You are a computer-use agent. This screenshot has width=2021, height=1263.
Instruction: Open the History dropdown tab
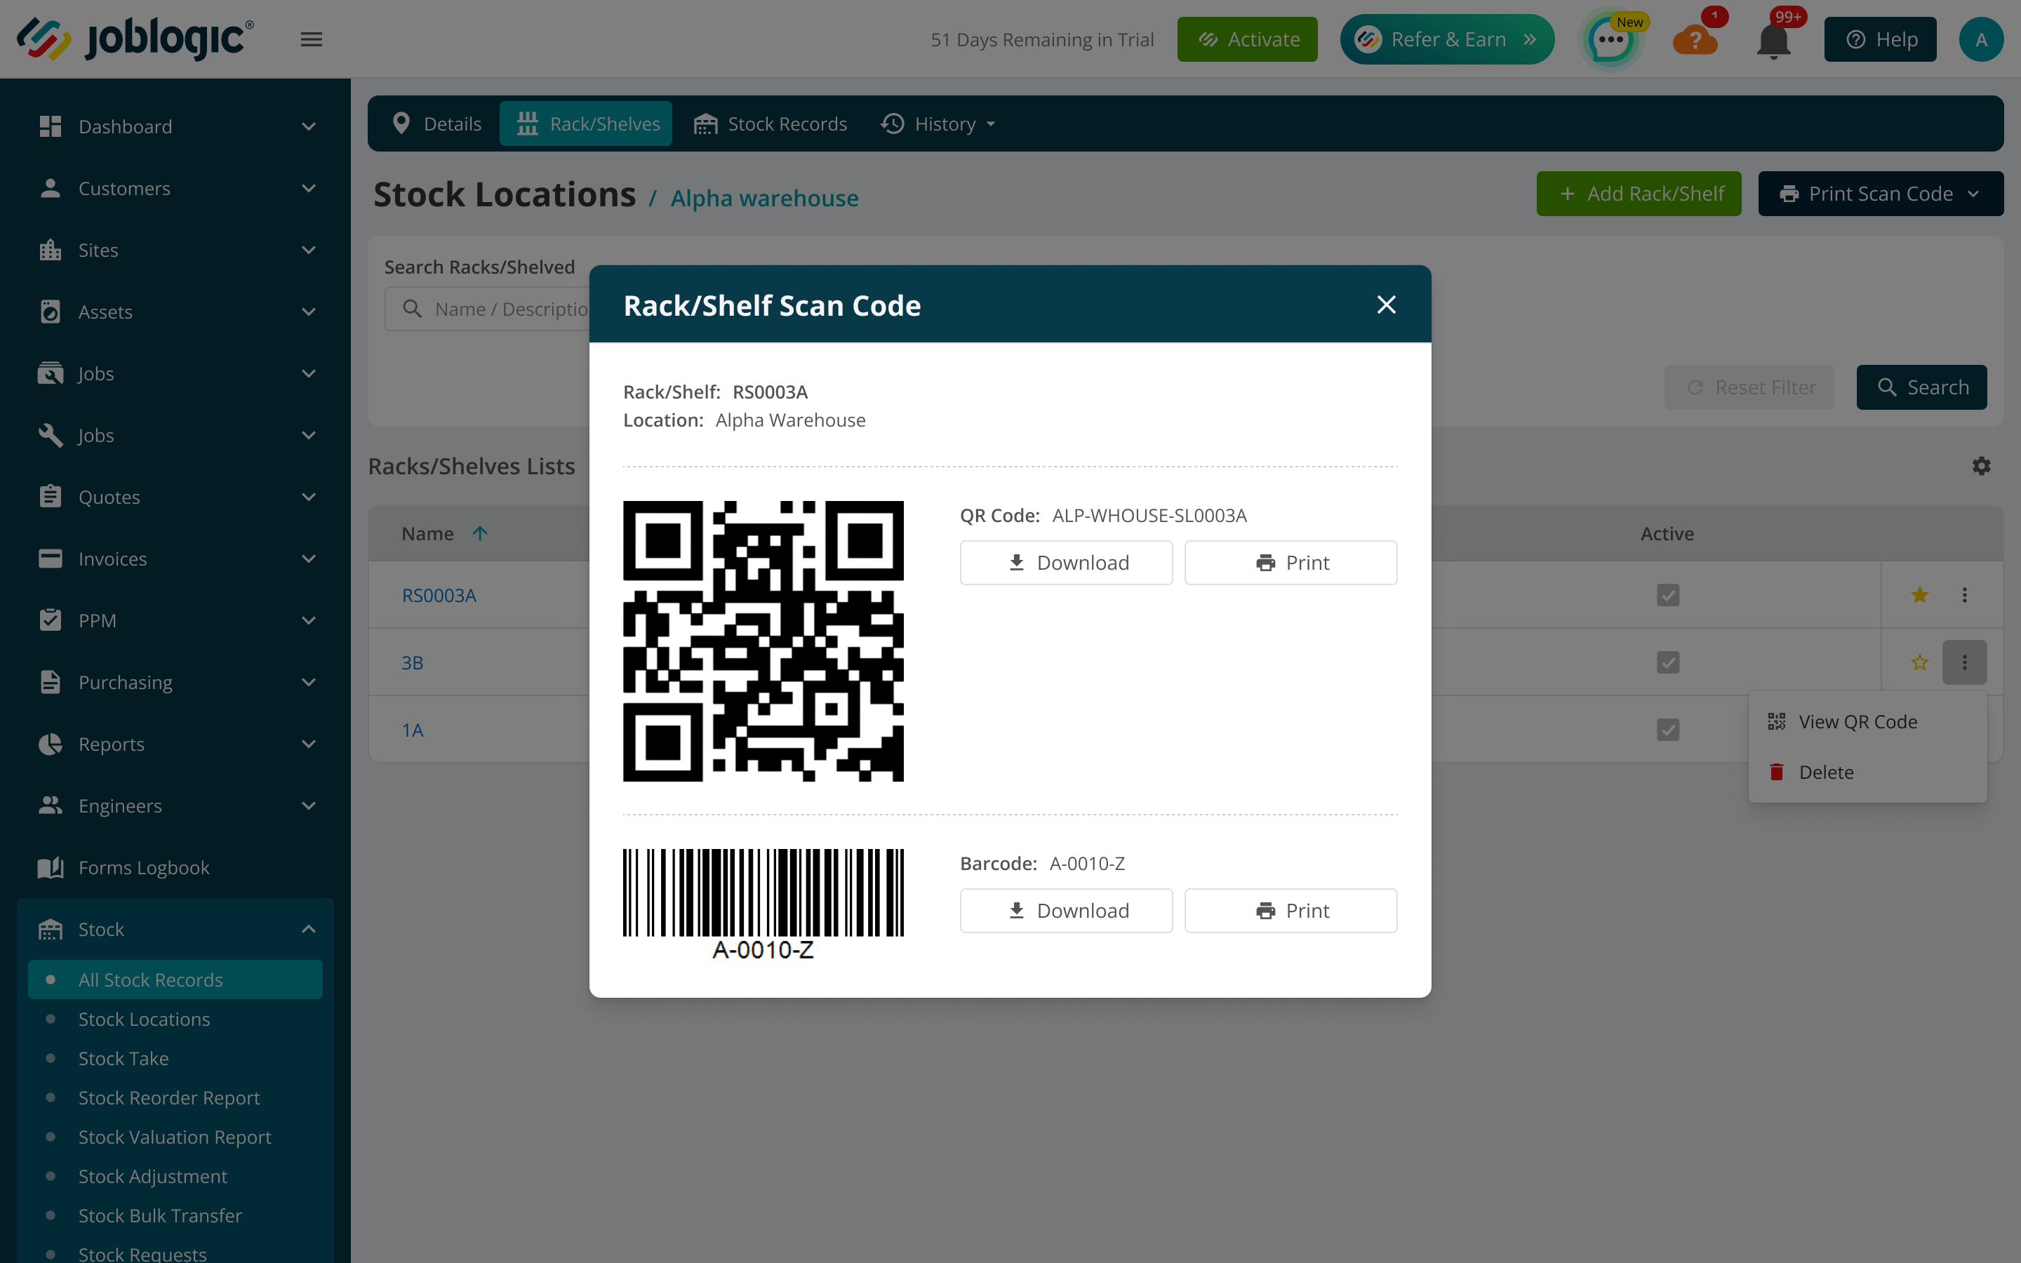coord(939,123)
